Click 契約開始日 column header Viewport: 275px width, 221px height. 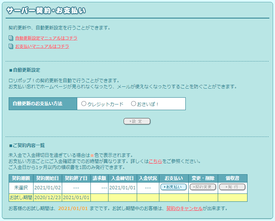point(47,178)
